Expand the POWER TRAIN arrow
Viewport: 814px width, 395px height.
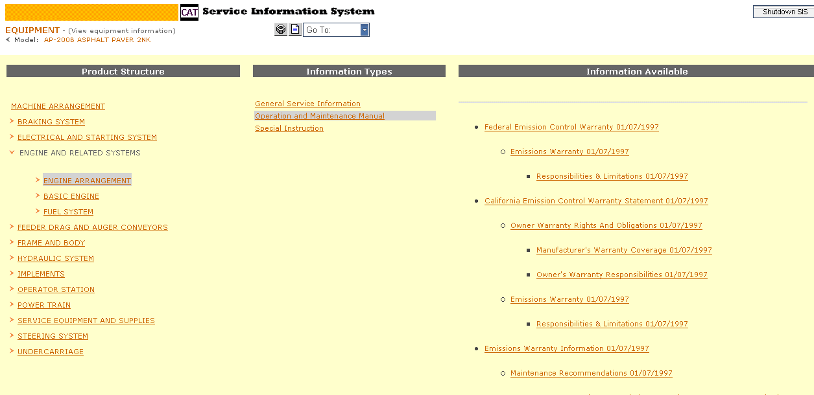(12, 304)
